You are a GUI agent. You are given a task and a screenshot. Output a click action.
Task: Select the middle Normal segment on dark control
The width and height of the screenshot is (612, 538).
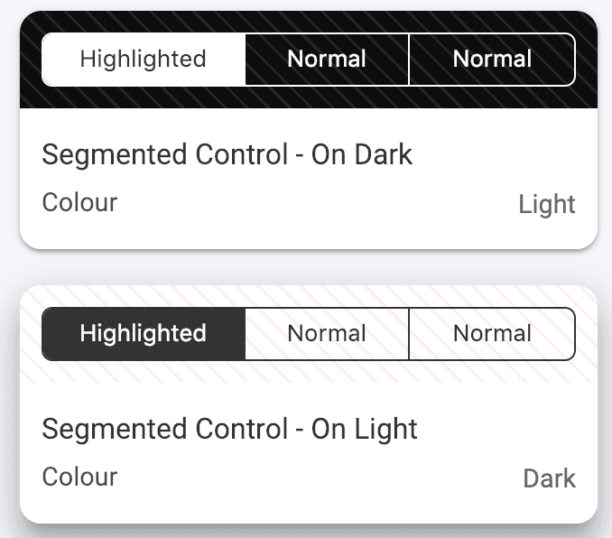(327, 60)
